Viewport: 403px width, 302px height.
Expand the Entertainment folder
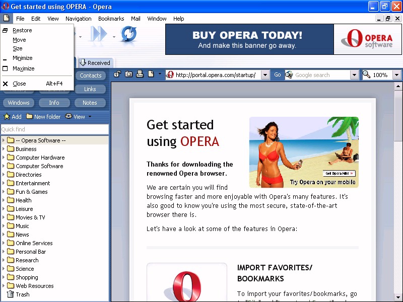(x=4, y=183)
